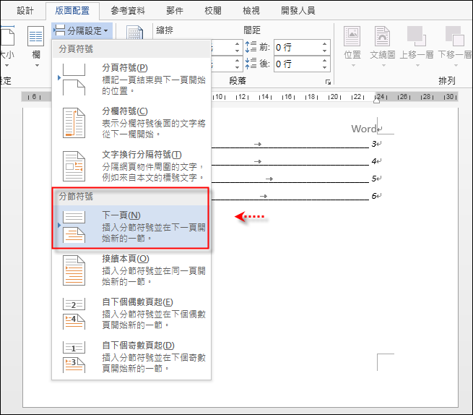Click the column break icon beside 分欄符號(C)

click(74, 123)
